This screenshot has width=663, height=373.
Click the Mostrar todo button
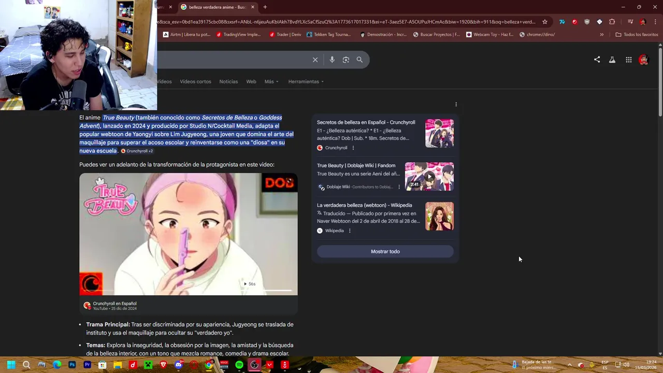click(x=385, y=251)
